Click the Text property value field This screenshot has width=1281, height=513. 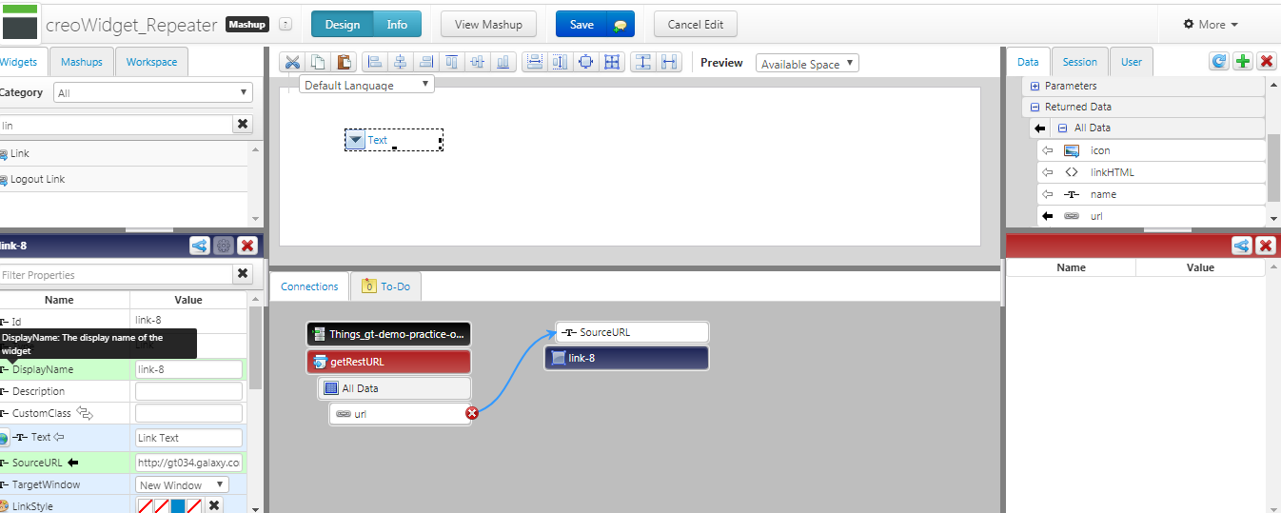click(188, 438)
